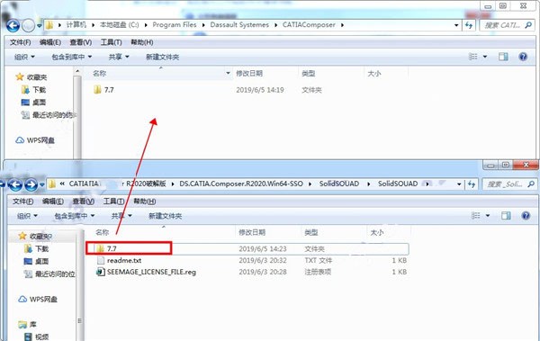Select 库 in bottom window sidebar

(28, 325)
